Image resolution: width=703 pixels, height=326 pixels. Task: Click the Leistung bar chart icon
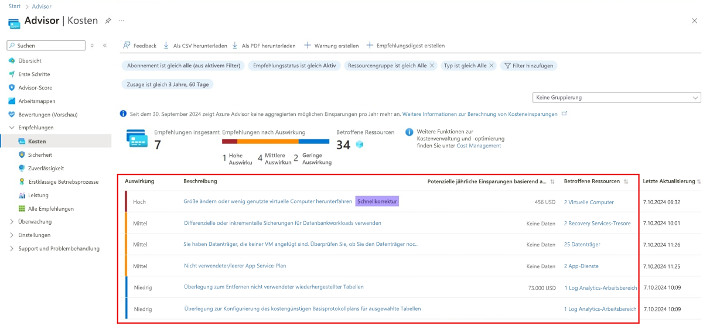pos(22,195)
